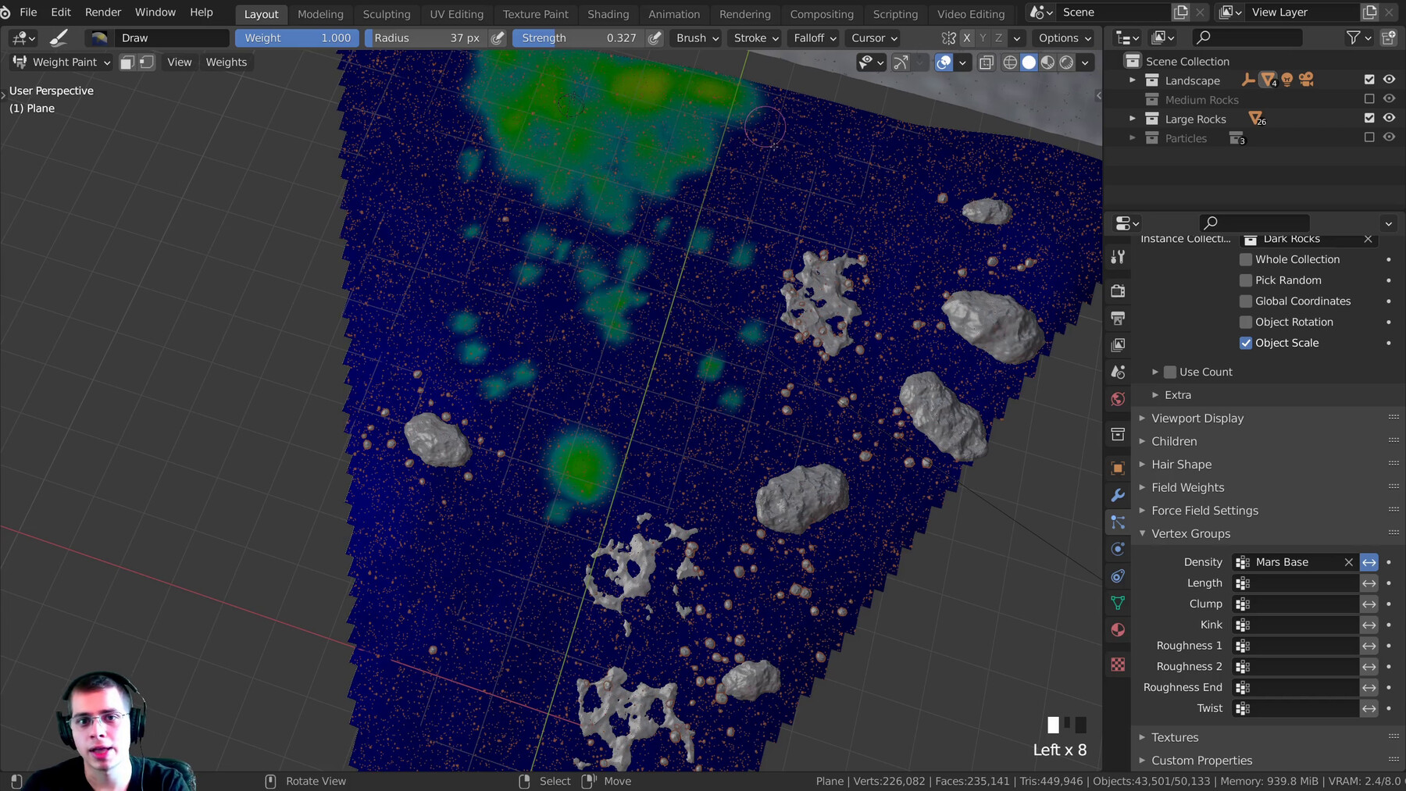Viewport: 1406px width, 791px height.
Task: Click the New Collection icon in outliner
Action: pyautogui.click(x=1388, y=37)
